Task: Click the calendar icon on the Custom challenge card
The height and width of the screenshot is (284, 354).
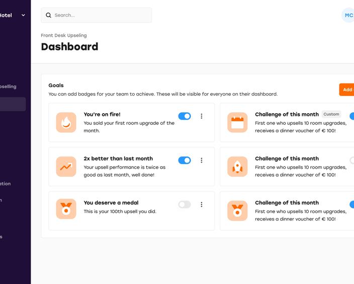Action: (x=237, y=122)
